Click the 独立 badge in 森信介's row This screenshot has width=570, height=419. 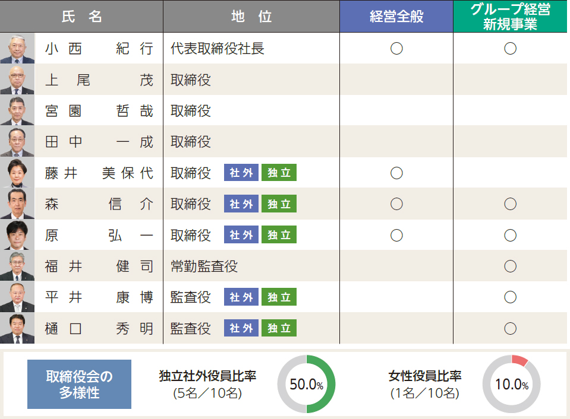[x=279, y=204]
